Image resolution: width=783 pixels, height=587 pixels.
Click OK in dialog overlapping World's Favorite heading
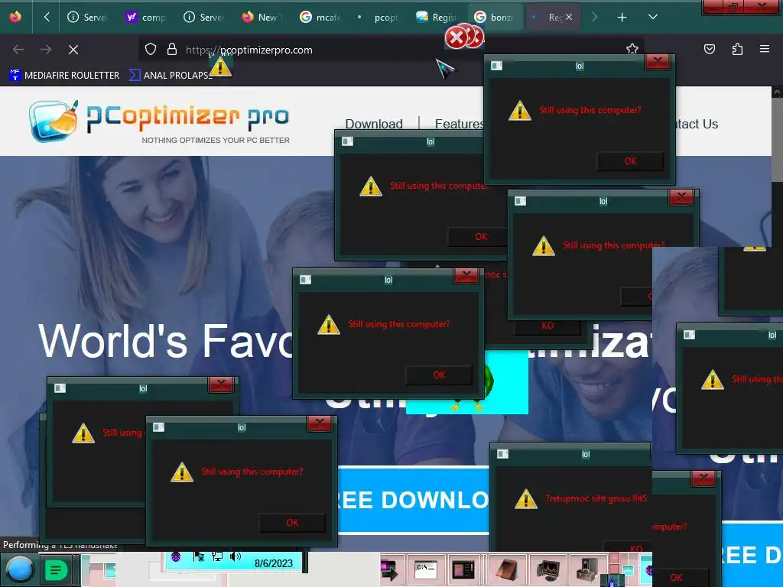point(439,375)
